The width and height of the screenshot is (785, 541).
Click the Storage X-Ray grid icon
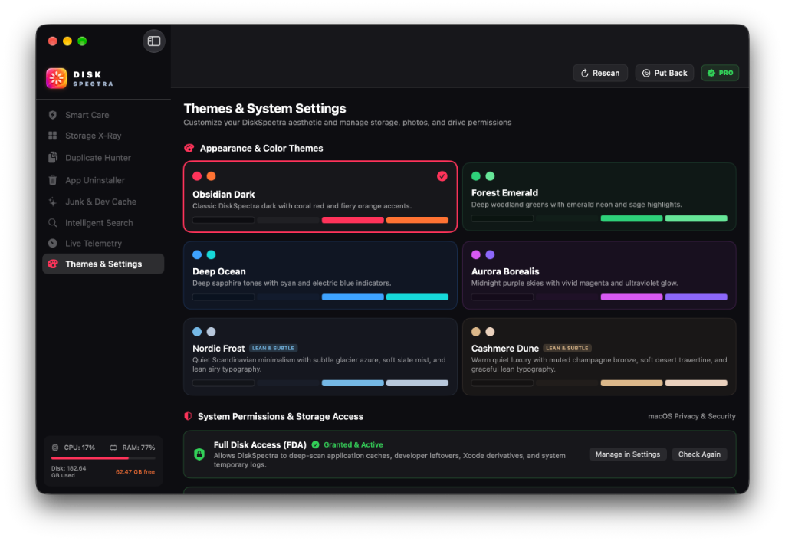[53, 136]
